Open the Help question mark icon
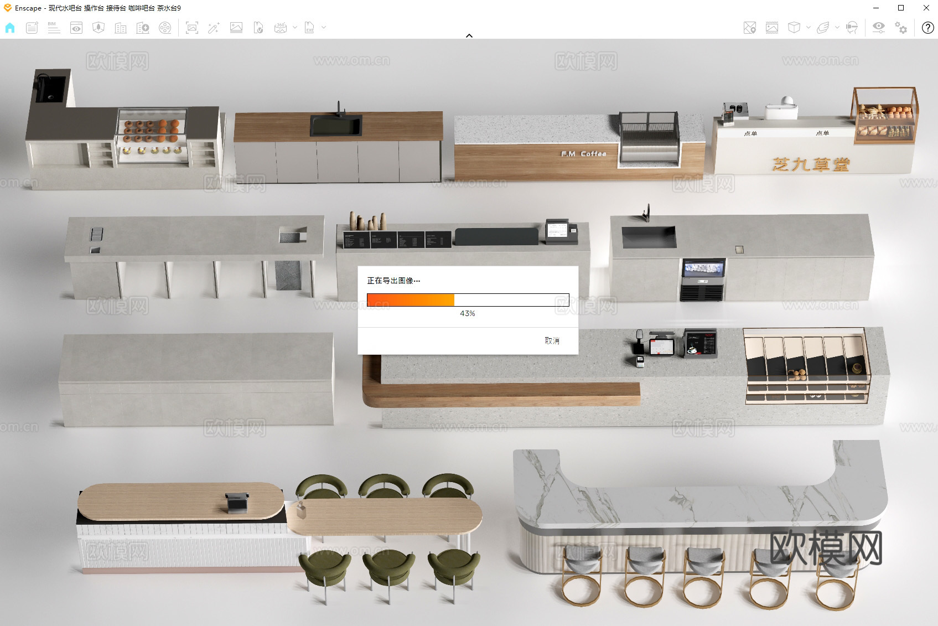 point(927,28)
